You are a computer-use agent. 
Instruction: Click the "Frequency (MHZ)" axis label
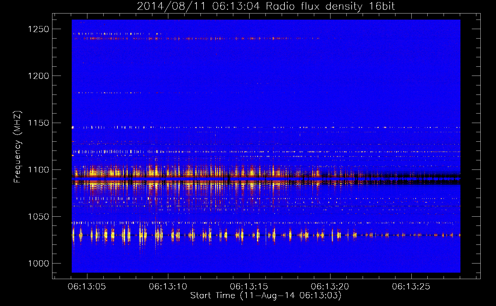[x=17, y=147]
